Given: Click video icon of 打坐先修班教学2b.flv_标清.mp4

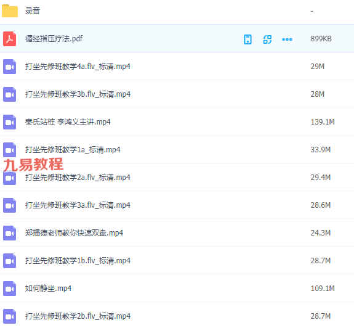Looking at the screenshot, I should [9, 316].
